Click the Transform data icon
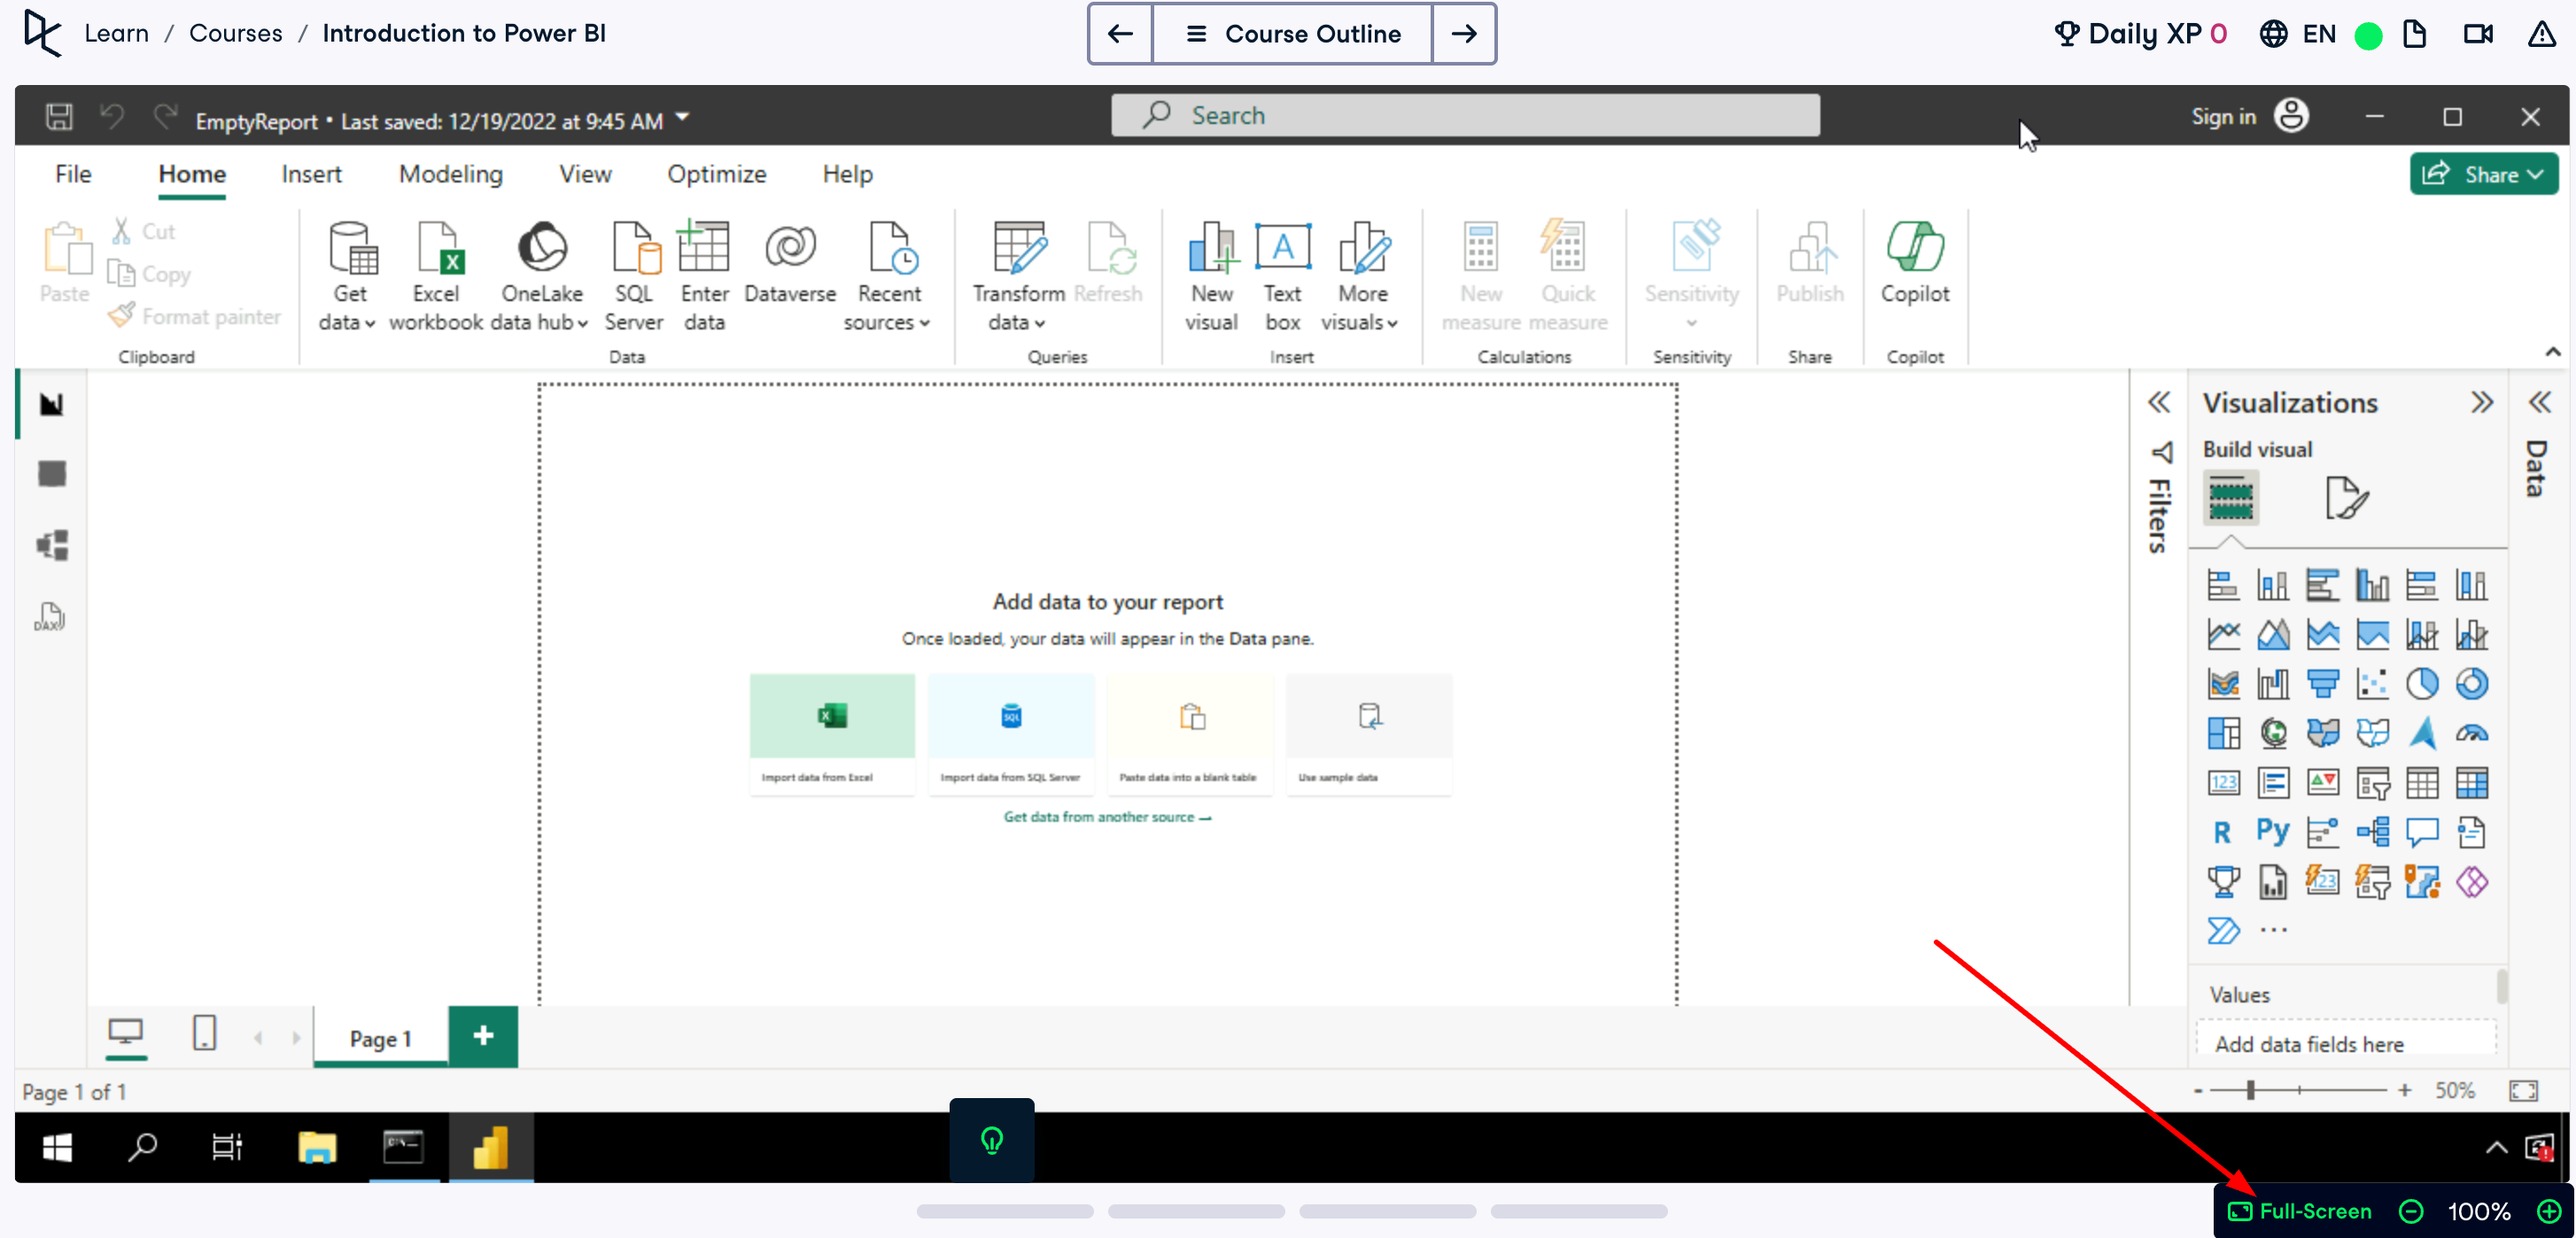 click(1019, 247)
